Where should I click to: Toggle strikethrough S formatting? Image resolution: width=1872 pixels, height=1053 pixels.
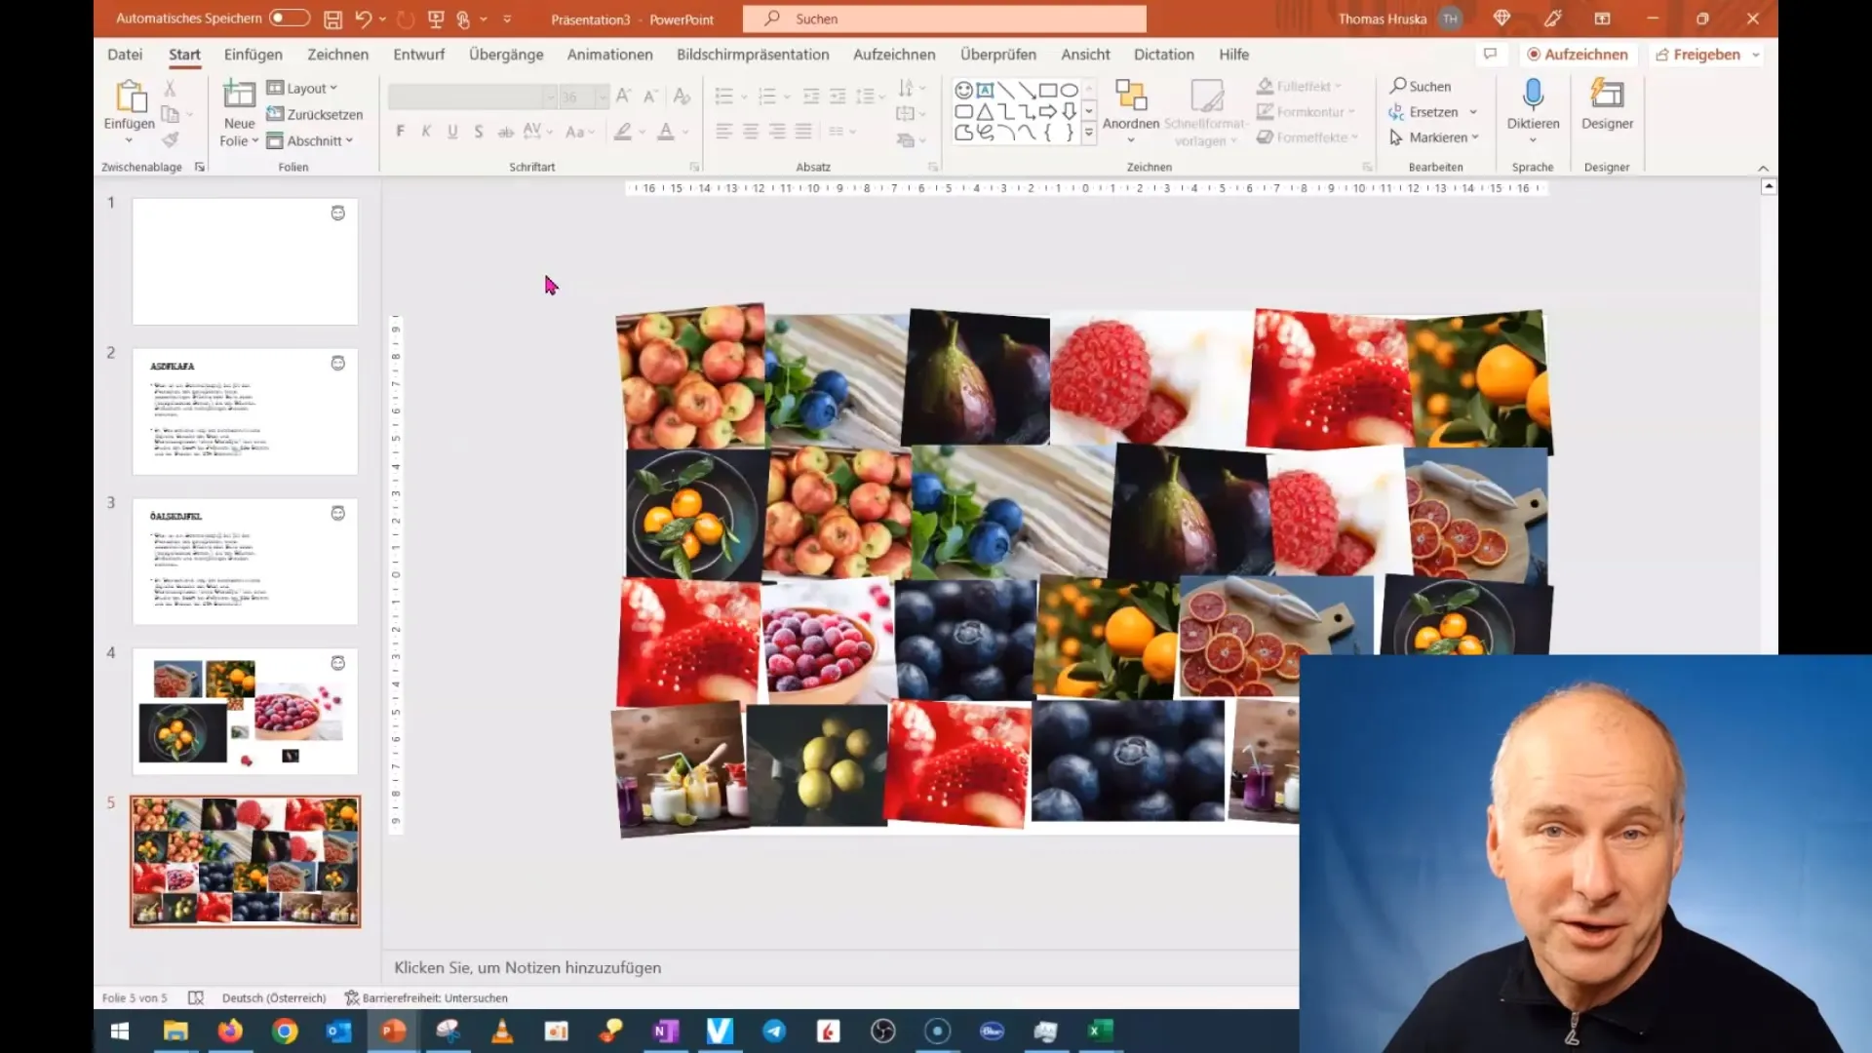coord(479,132)
